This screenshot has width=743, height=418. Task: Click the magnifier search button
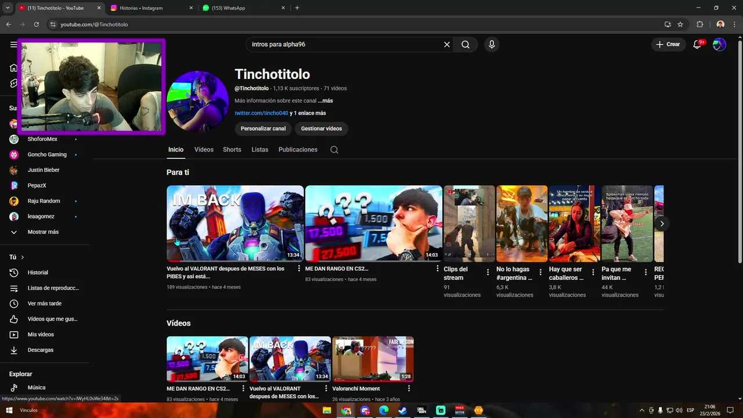[466, 44]
